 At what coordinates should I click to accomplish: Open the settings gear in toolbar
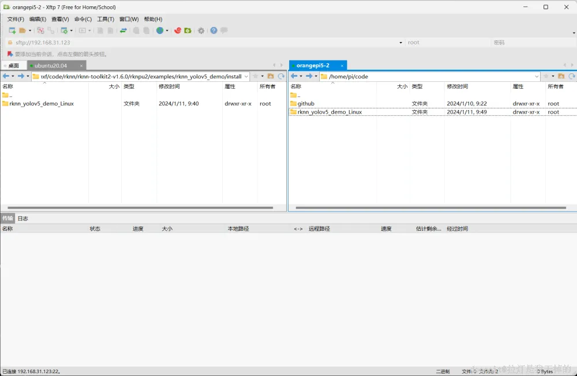[x=201, y=31]
